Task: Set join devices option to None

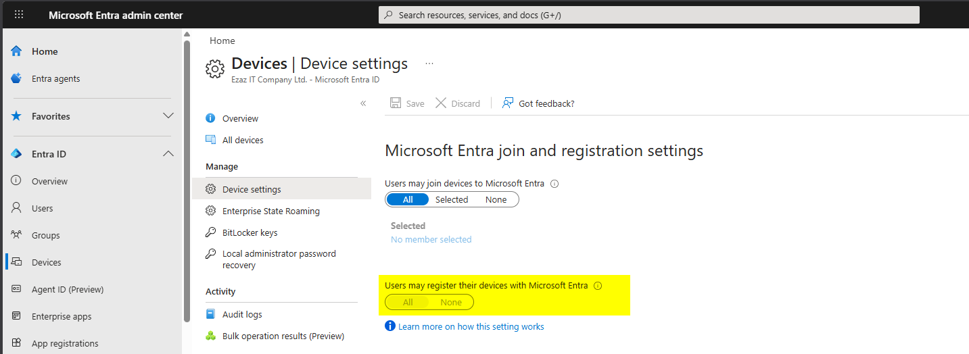Action: click(496, 199)
